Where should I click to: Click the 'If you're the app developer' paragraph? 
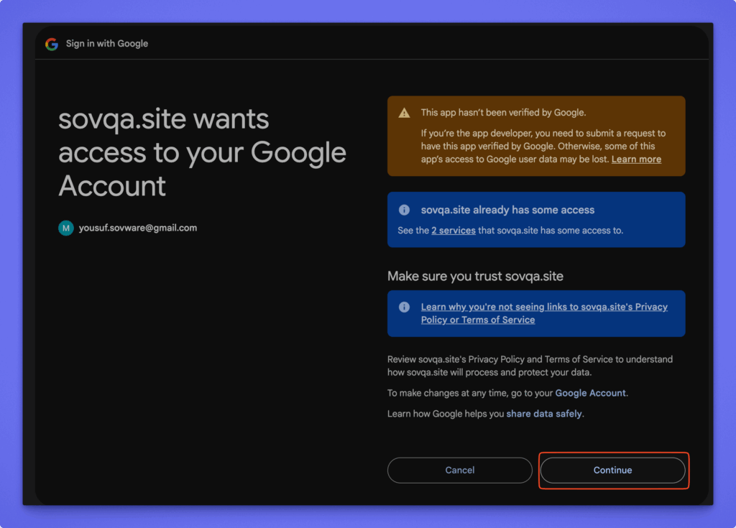pos(543,147)
